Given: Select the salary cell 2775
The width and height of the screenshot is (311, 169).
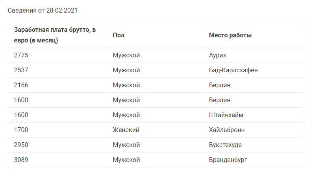Looking at the screenshot, I should [21, 55].
